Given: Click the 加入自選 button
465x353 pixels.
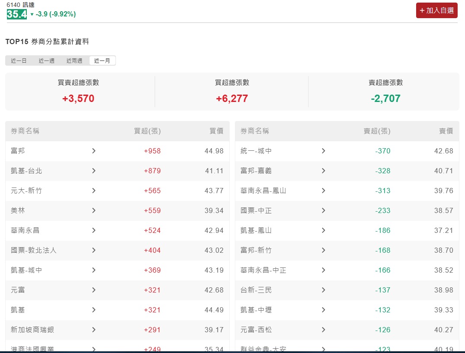Looking at the screenshot, I should [436, 10].
